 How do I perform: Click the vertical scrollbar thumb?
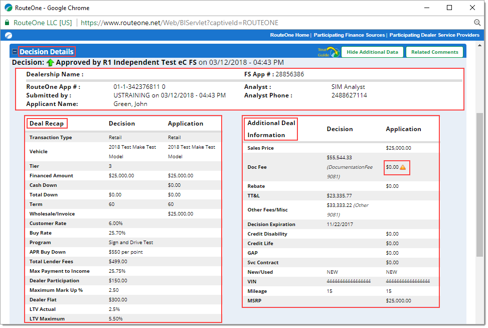pyautogui.click(x=479, y=185)
